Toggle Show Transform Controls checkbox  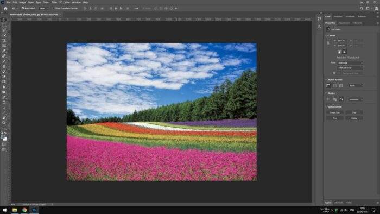coord(53,8)
